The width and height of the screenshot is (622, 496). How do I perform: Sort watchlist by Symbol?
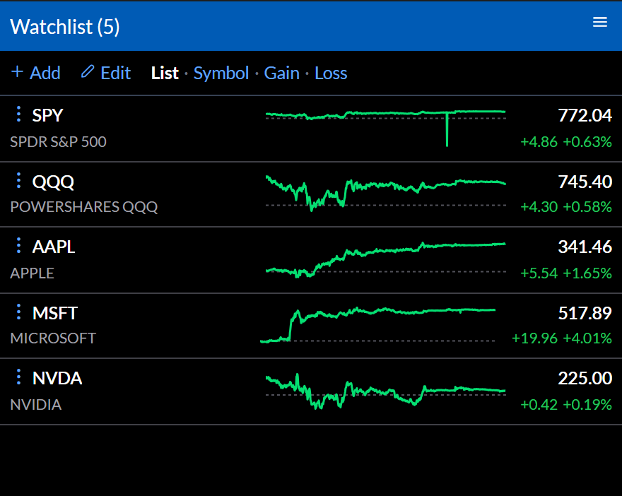(x=221, y=73)
